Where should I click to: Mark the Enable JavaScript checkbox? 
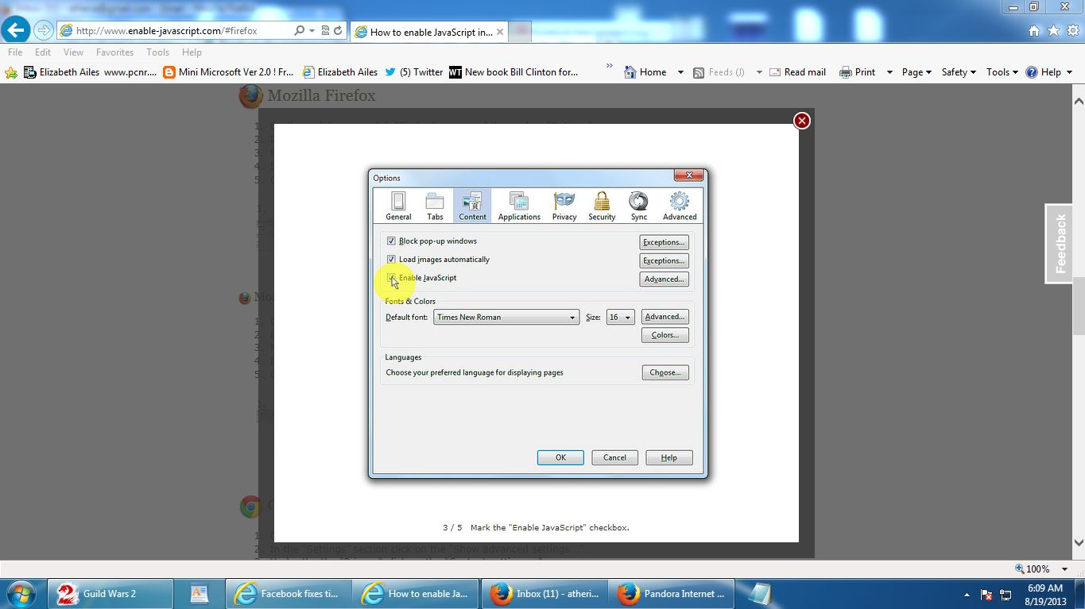pyautogui.click(x=391, y=278)
